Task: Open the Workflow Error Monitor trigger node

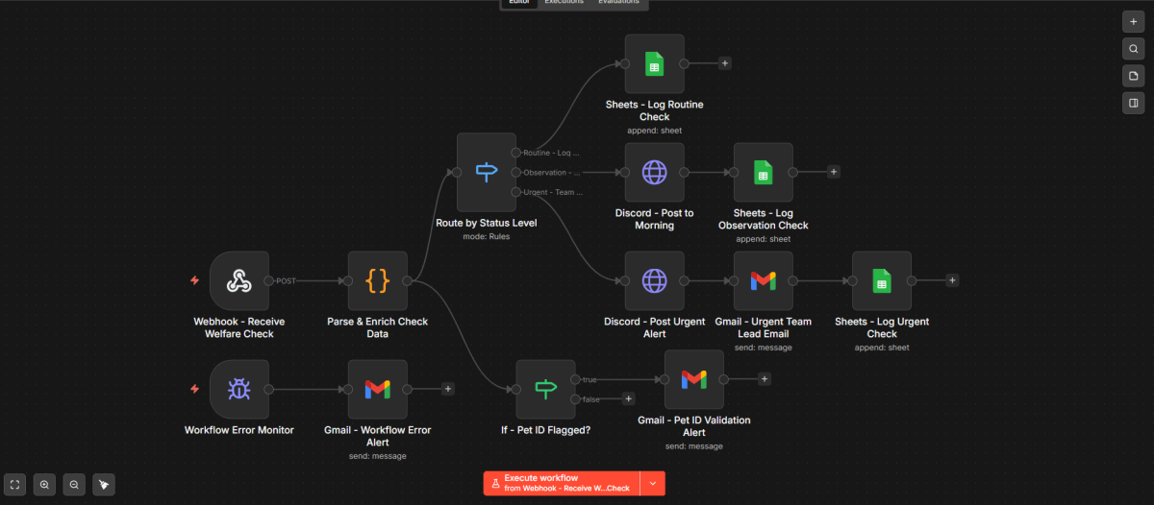Action: [x=238, y=389]
